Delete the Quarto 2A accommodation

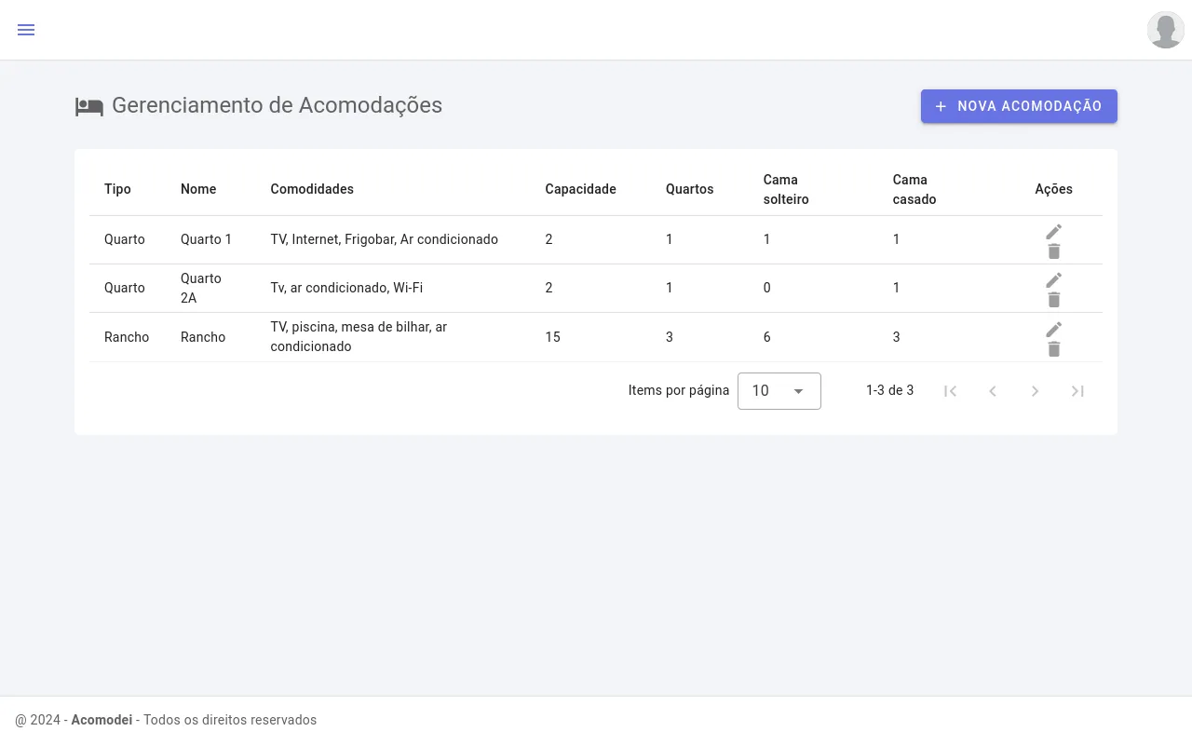tap(1053, 300)
